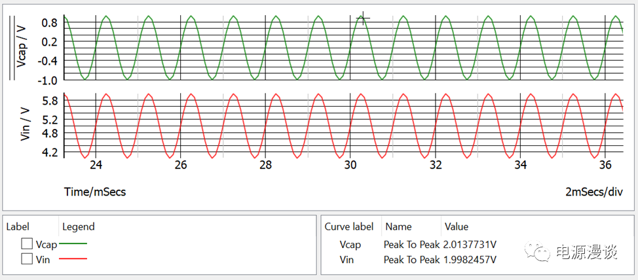The height and width of the screenshot is (280, 638).
Task: Click the Time/mSecs axis label
Action: 94,192
